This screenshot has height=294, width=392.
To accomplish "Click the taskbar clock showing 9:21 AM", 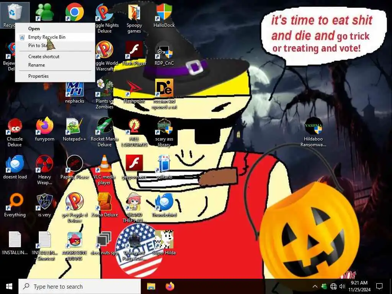I will click(x=359, y=286).
